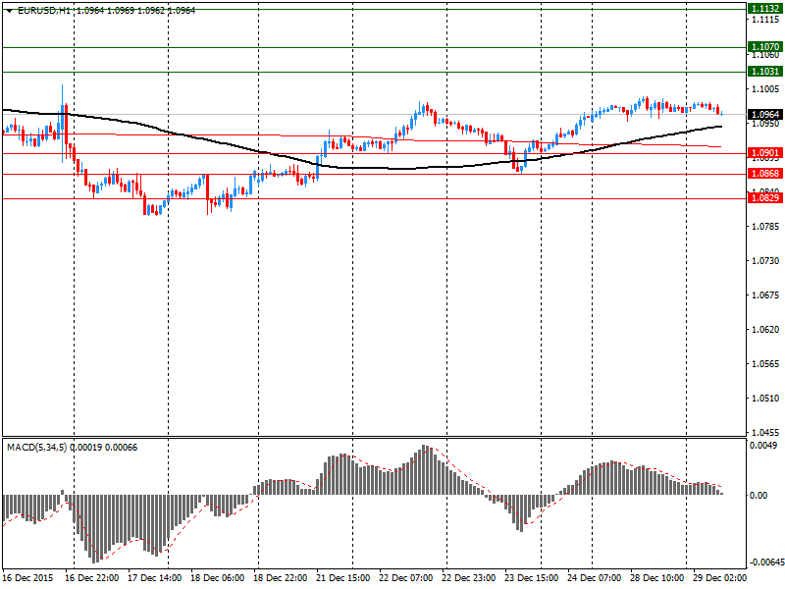This screenshot has width=785, height=589.
Task: Click the 0.0049 MACD scale value
Action: 763,446
